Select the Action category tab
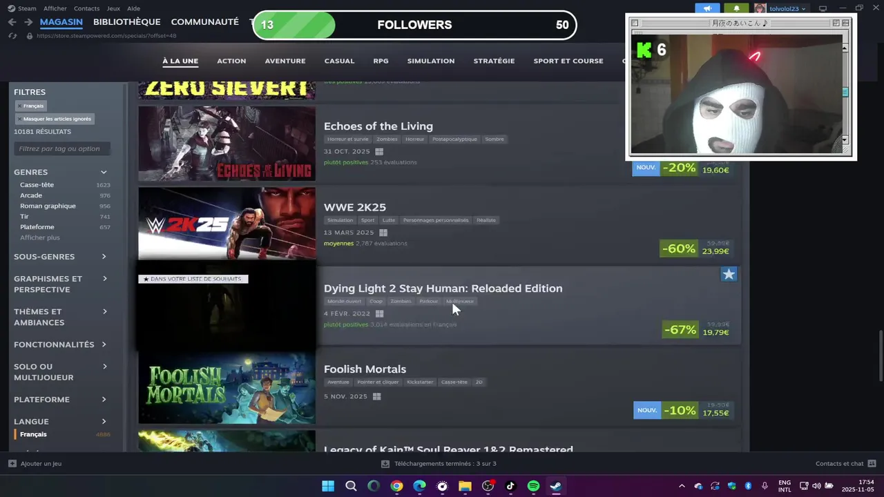This screenshot has height=497, width=884. 231,61
